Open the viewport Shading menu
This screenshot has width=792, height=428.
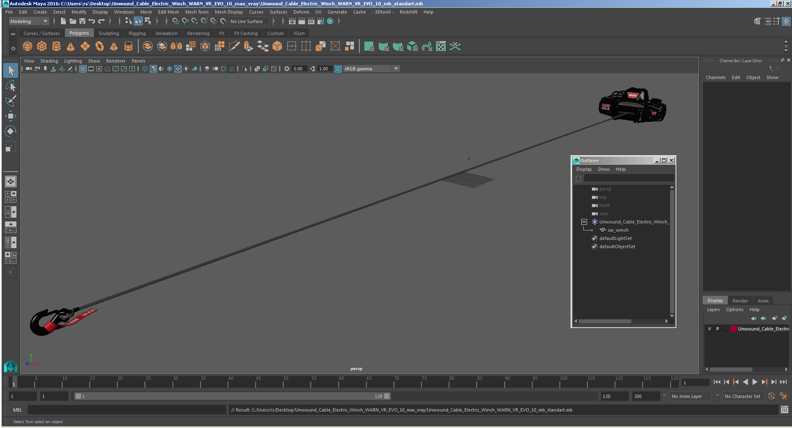coord(49,61)
